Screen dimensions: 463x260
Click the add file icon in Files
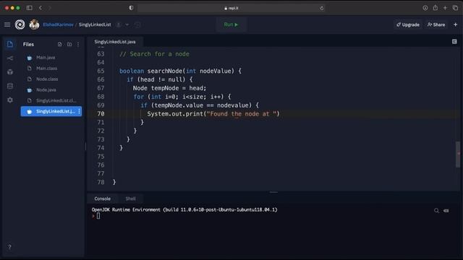[x=60, y=44]
